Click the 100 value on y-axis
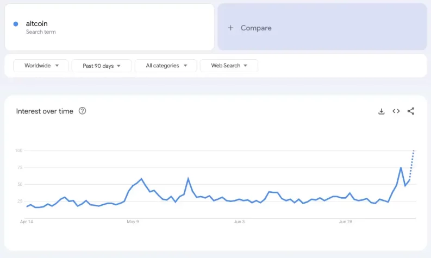This screenshot has height=258, width=431. point(18,150)
